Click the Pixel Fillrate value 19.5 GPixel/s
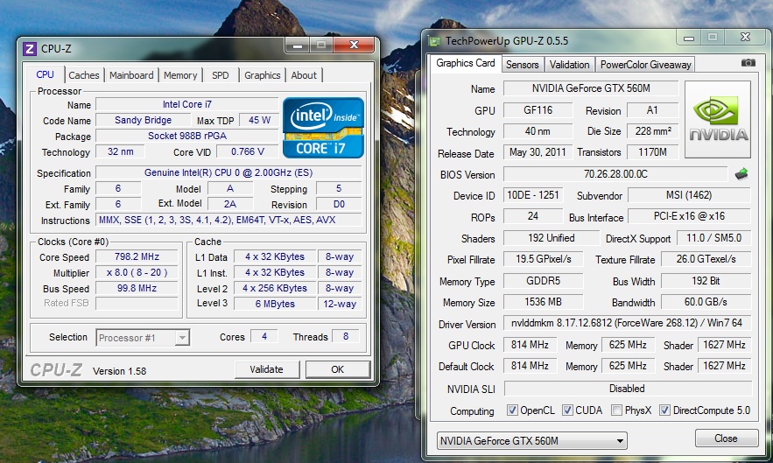Viewport: 773px width, 463px height. click(x=543, y=259)
